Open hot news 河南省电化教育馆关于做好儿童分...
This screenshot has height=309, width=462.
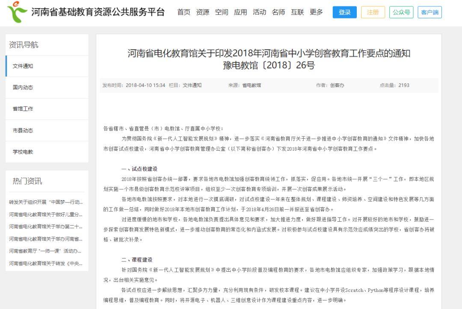[46, 214]
